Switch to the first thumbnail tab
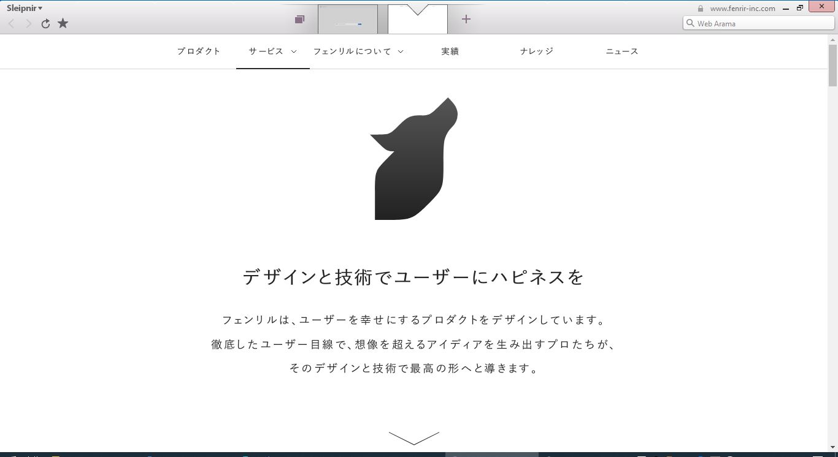This screenshot has width=838, height=457. pyautogui.click(x=348, y=20)
